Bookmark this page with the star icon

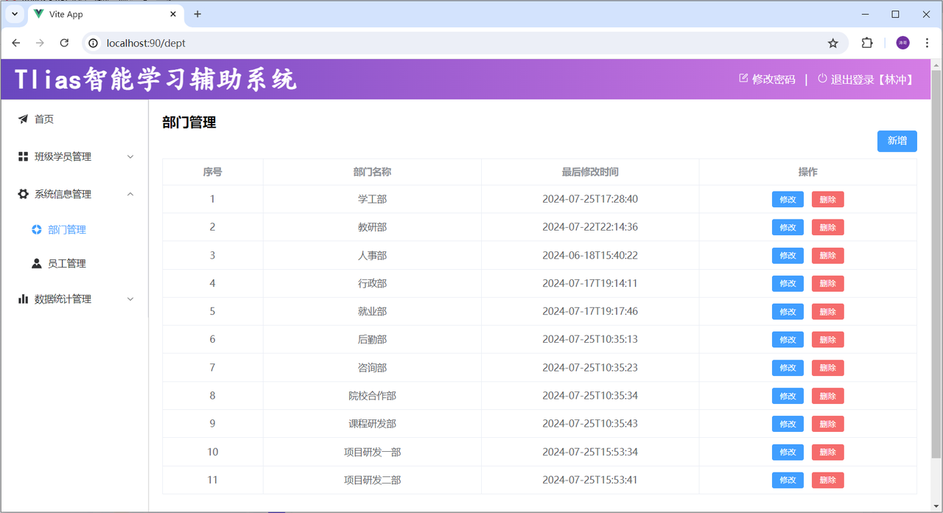[x=833, y=43]
